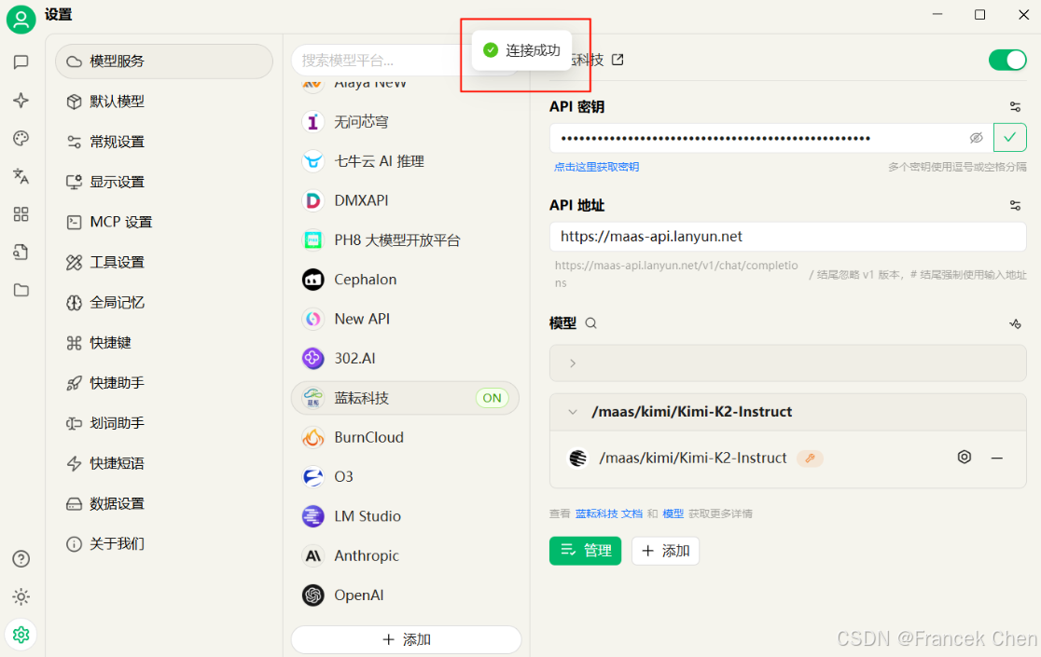Remove the Kimi-K2-Instruct model
The height and width of the screenshot is (657, 1041).
tap(997, 458)
